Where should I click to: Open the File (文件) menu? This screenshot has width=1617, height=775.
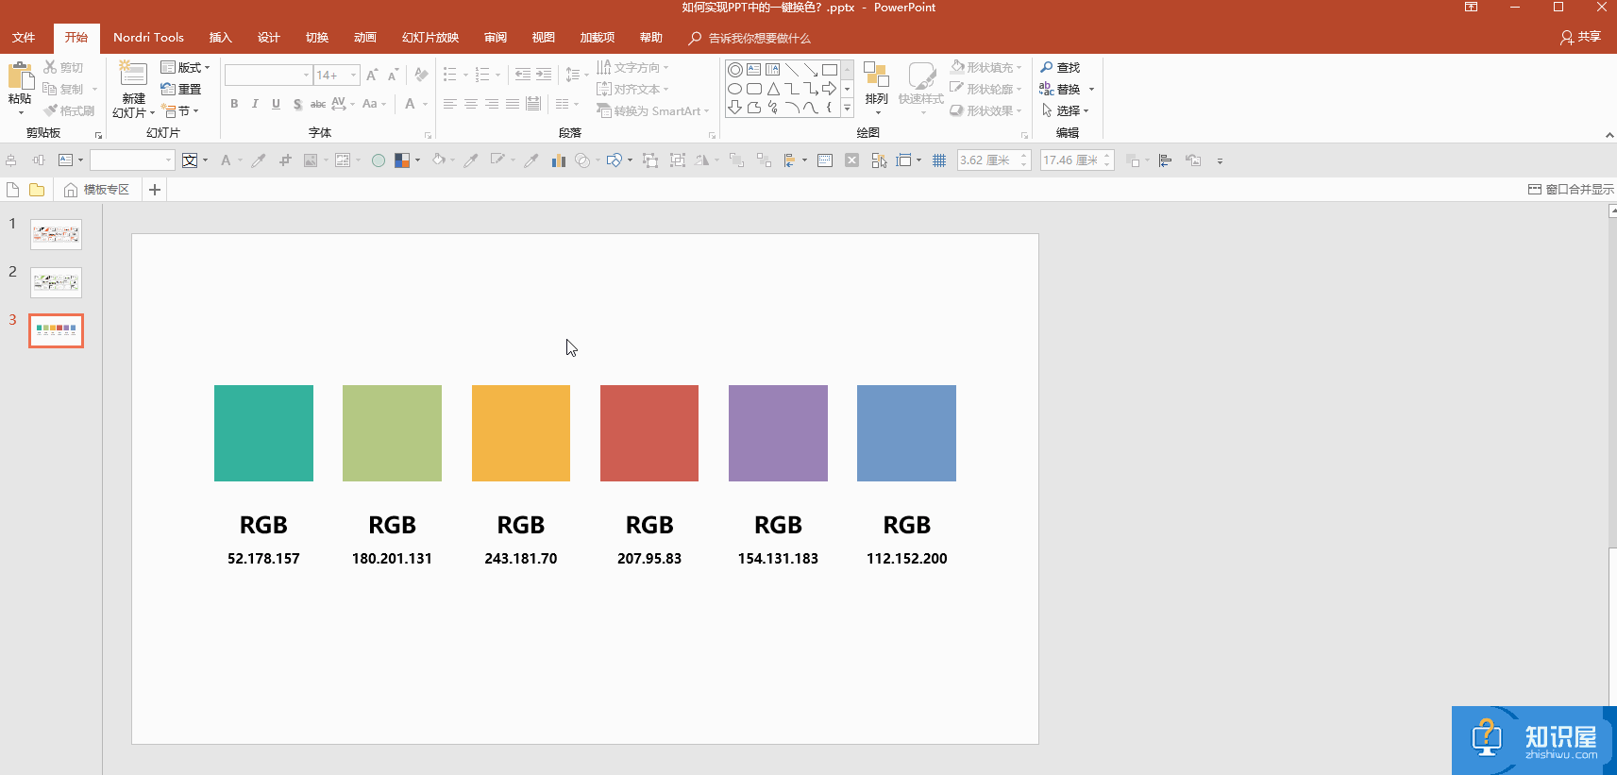click(24, 38)
